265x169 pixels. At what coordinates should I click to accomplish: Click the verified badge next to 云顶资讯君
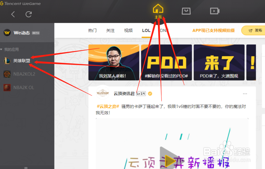pos(150,94)
